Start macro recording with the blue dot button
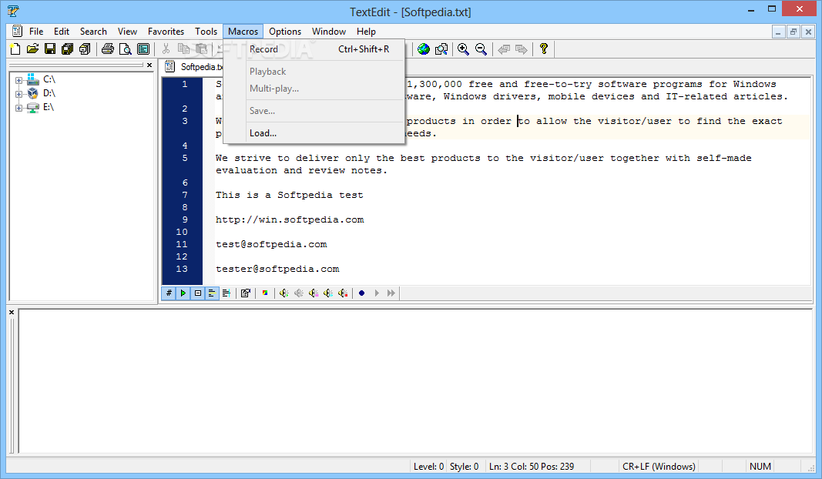Image resolution: width=822 pixels, height=479 pixels. [x=362, y=293]
